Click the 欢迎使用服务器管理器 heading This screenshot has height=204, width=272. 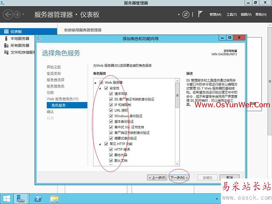click(83, 30)
